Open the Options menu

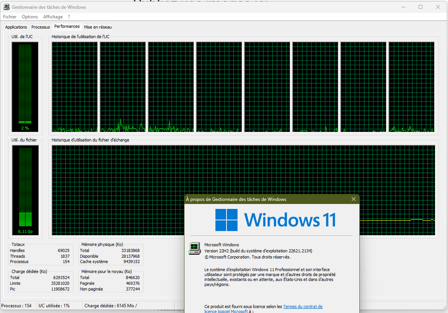[x=30, y=17]
